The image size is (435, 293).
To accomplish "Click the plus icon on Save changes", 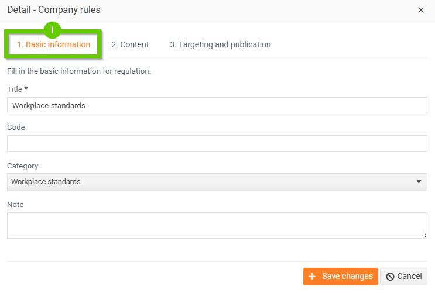I will [311, 277].
